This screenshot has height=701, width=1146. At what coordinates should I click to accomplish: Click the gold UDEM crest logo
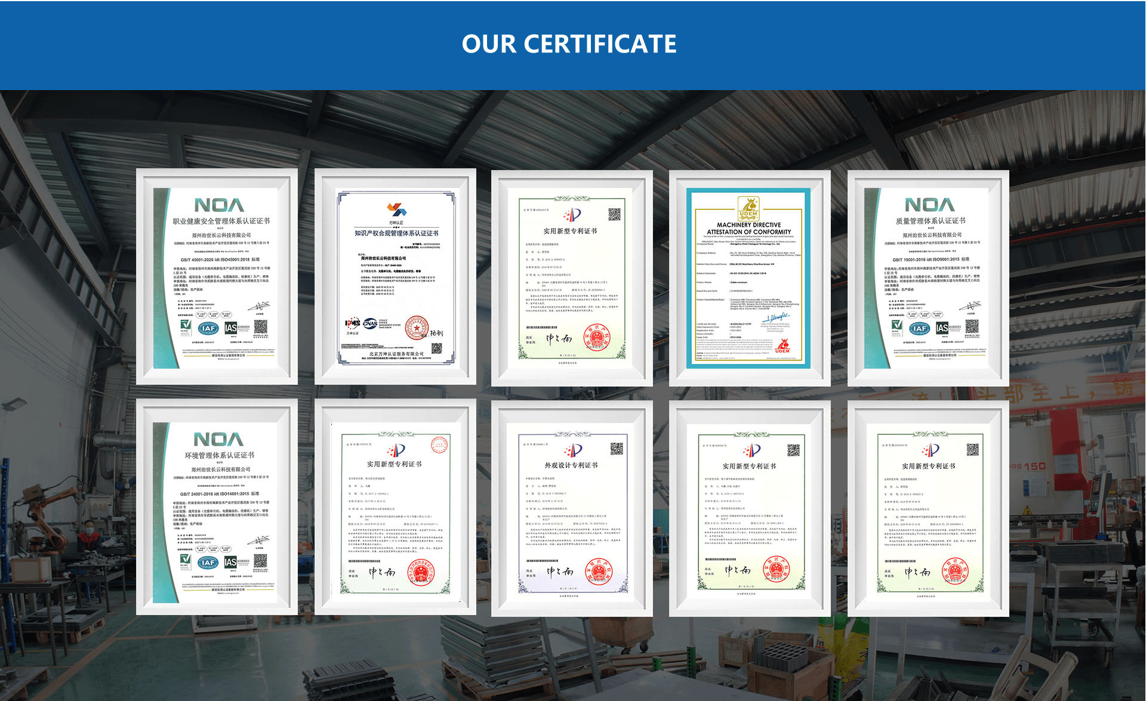click(748, 209)
